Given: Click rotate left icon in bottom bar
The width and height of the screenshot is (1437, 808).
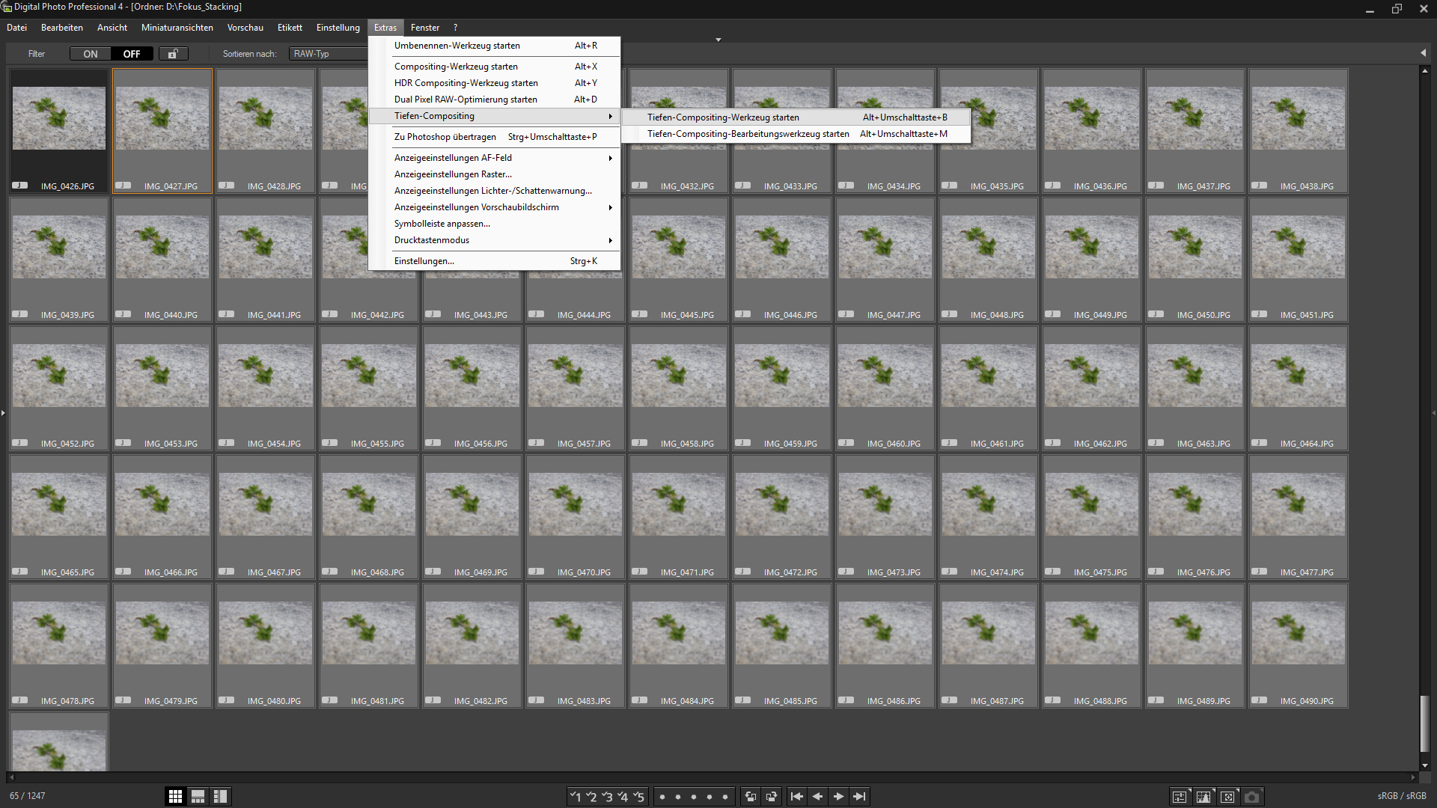Looking at the screenshot, I should 751,797.
